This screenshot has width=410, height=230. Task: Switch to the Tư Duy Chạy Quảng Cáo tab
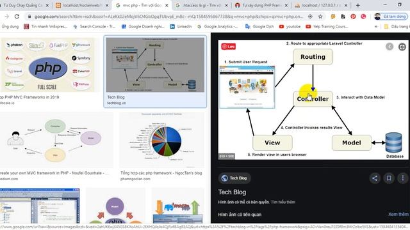click(23, 5)
